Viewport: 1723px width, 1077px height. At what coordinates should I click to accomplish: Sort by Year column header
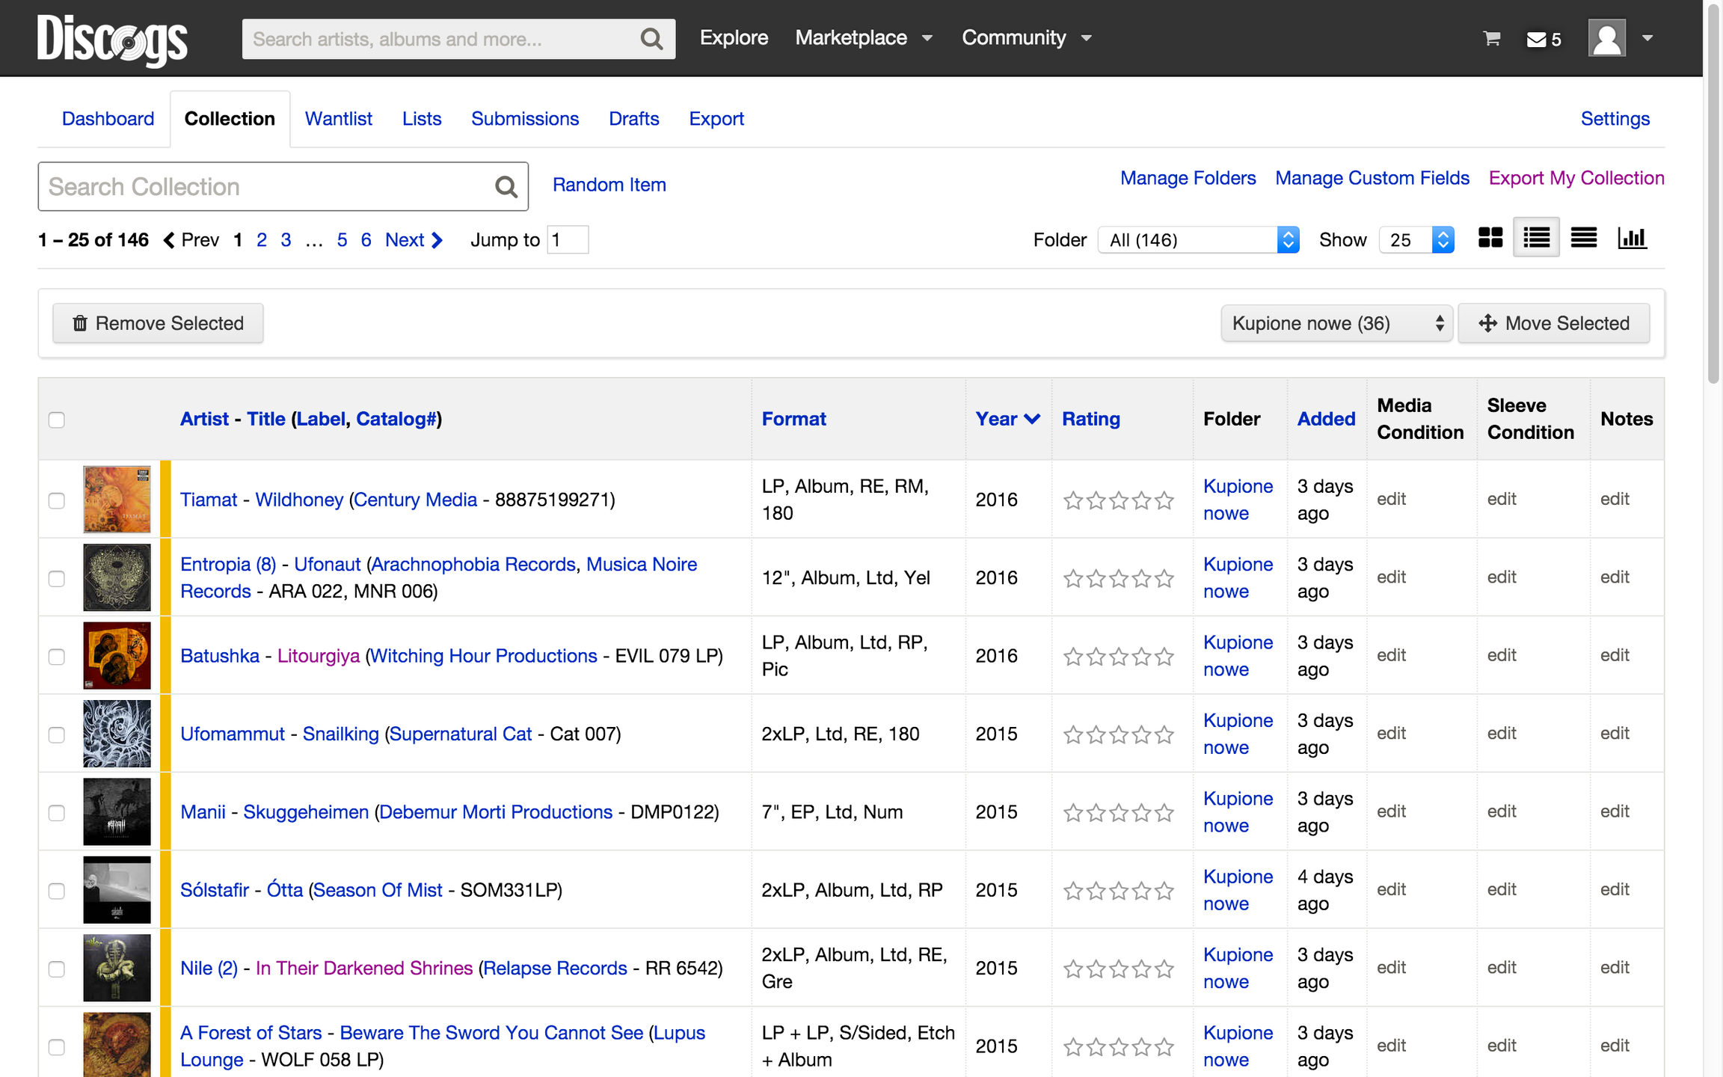(x=1007, y=419)
